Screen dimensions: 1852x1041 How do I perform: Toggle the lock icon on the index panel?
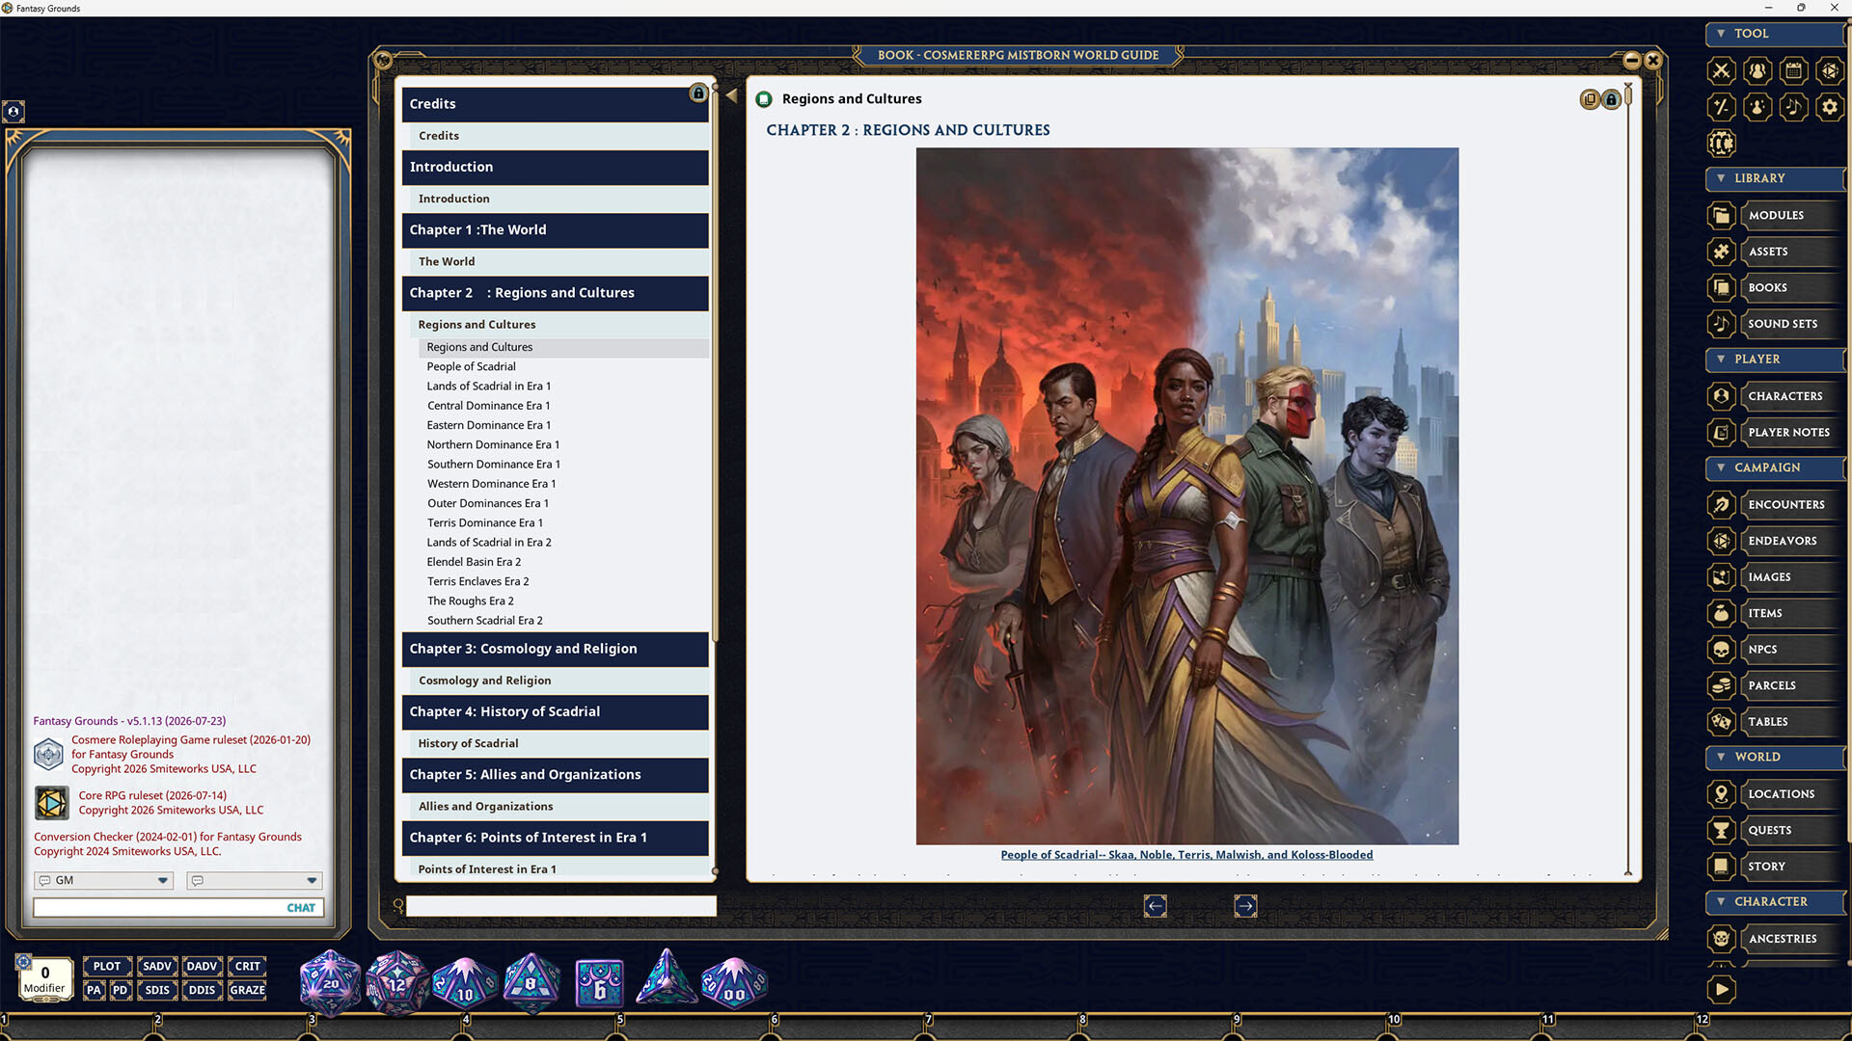pyautogui.click(x=698, y=93)
